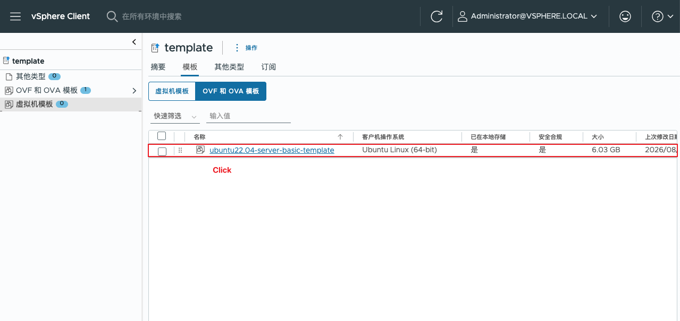680x321 pixels.
Task: Check the ubuntu22.04-server-basic-template row checkbox
Action: pyautogui.click(x=162, y=151)
